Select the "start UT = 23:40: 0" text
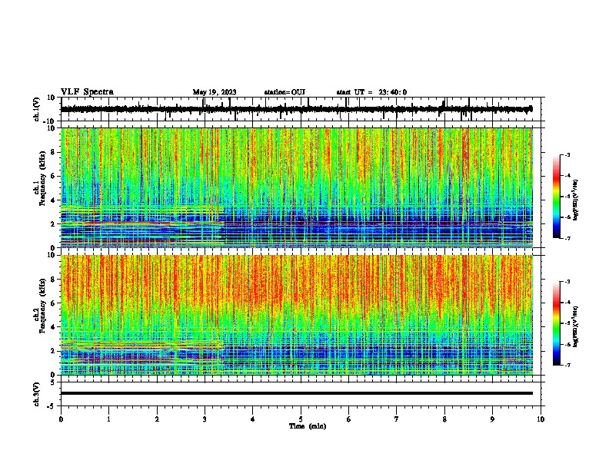Screen dimensions: 609x470 [x=371, y=92]
